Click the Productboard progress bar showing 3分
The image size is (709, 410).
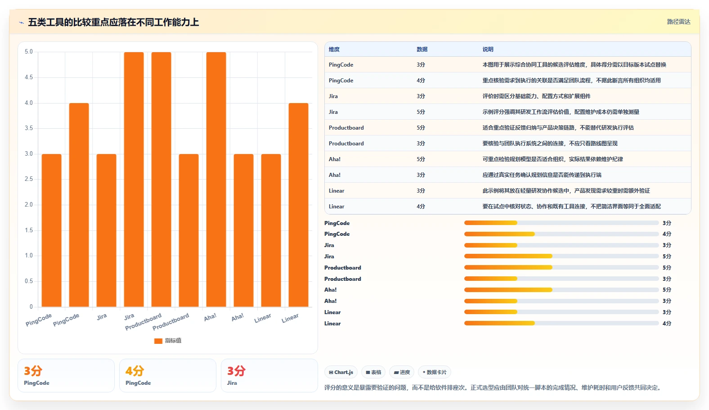coord(561,279)
